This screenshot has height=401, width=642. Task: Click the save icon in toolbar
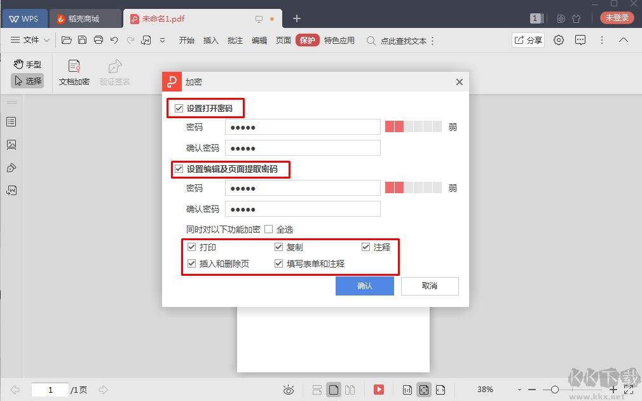pos(82,40)
